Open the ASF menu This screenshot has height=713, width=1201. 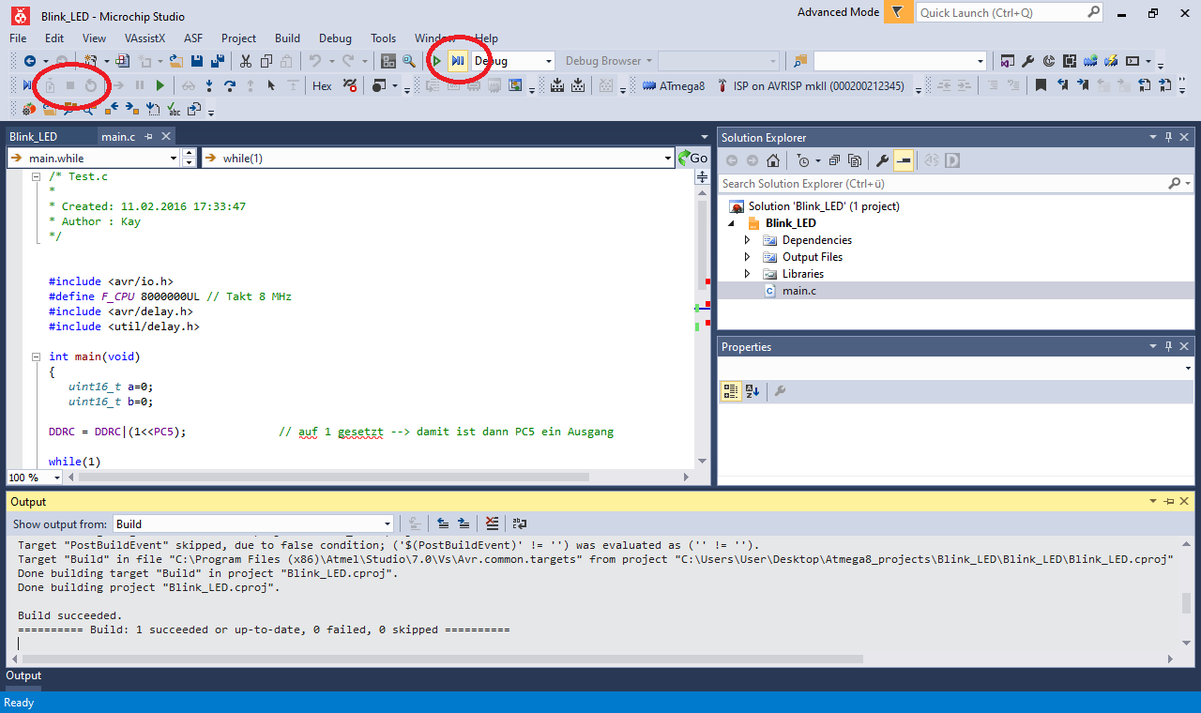click(193, 38)
